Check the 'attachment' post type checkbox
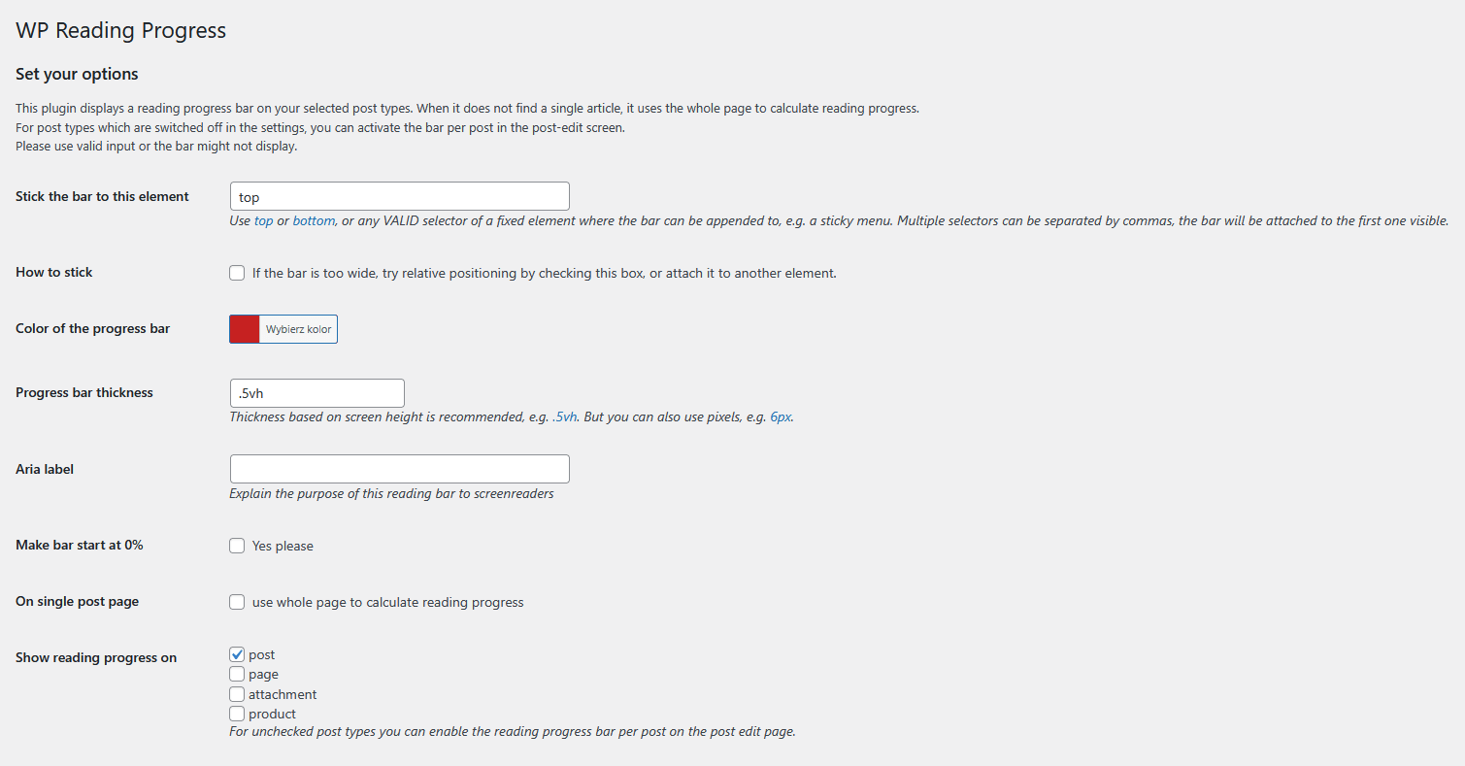Image resolution: width=1465 pixels, height=766 pixels. pyautogui.click(x=237, y=694)
